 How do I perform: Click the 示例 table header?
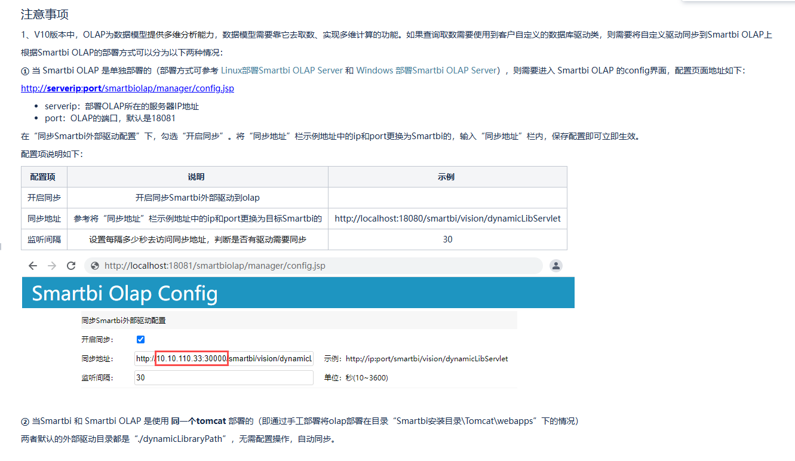click(447, 177)
